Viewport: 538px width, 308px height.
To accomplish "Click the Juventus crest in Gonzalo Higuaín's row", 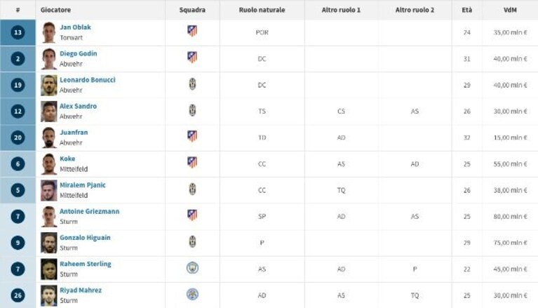I will click(192, 242).
